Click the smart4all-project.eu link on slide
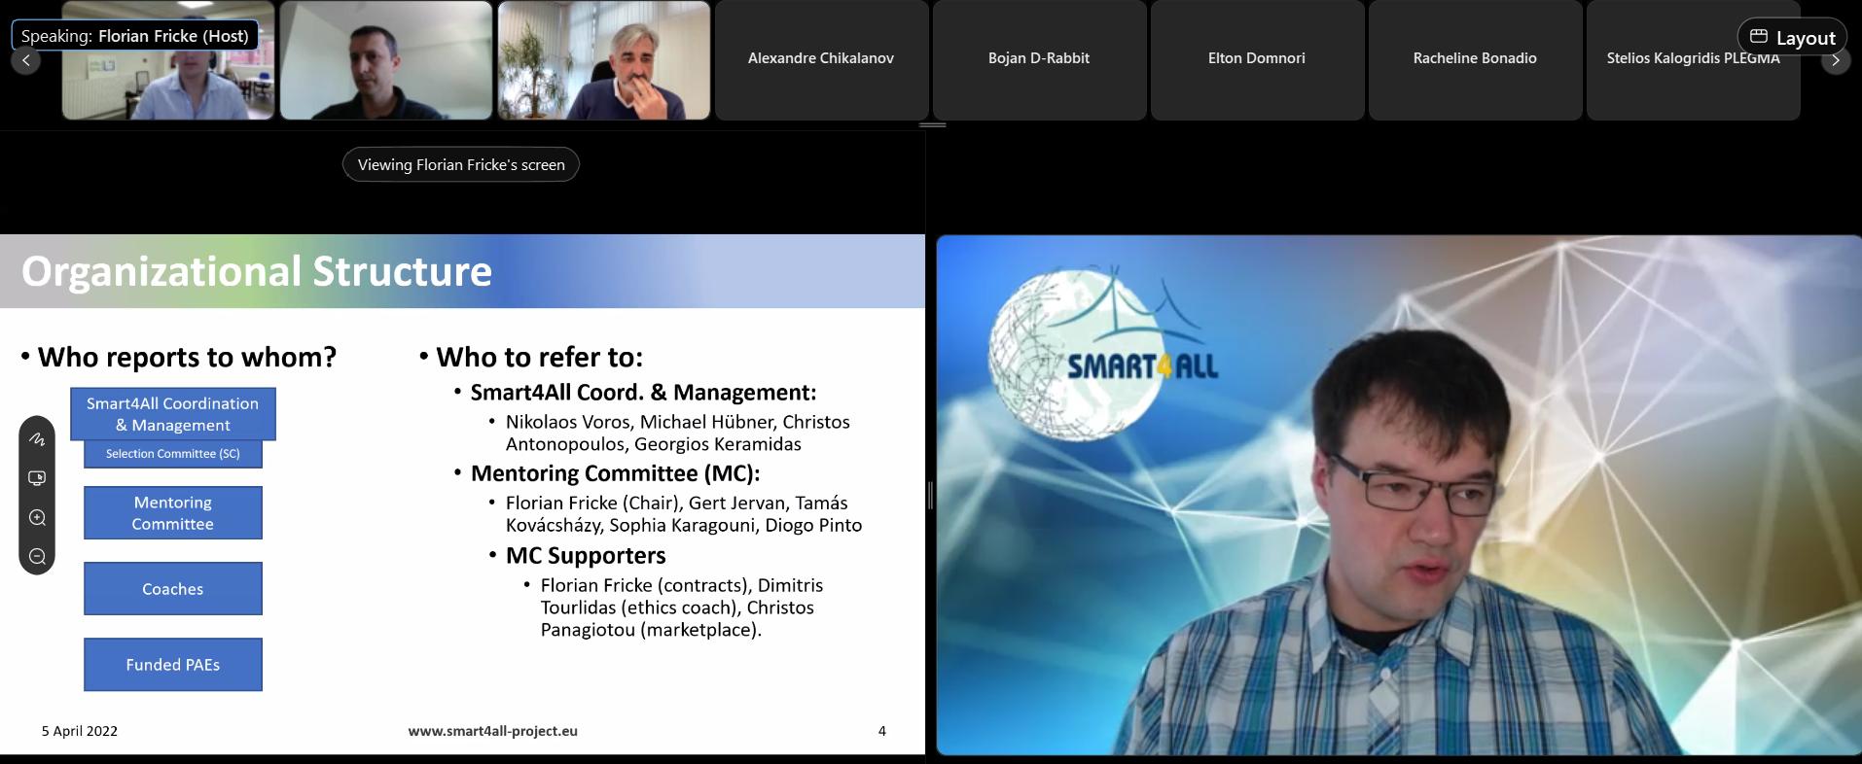The height and width of the screenshot is (764, 1862). [x=492, y=731]
